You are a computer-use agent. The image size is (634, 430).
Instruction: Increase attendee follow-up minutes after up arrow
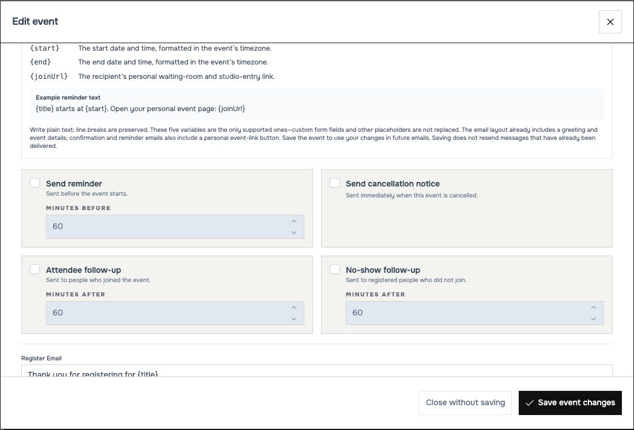[294, 307]
